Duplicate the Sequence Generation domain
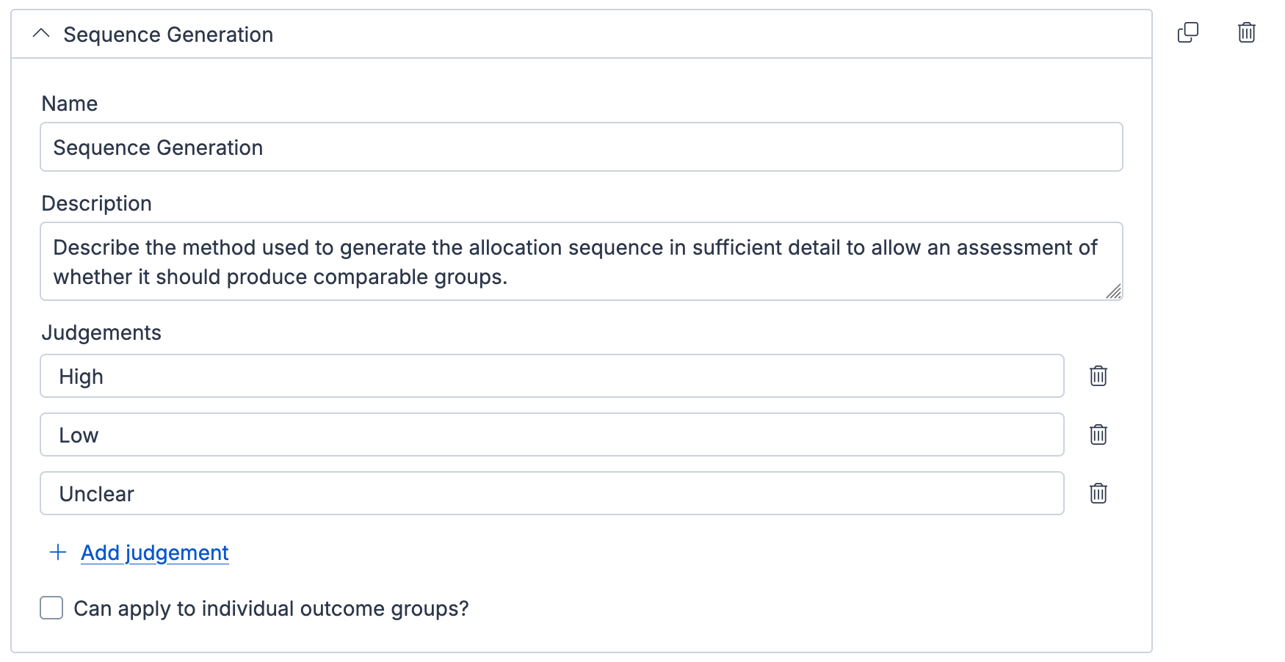 [x=1187, y=33]
